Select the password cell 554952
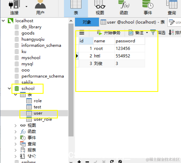The height and width of the screenshot is (163, 181). click(130, 56)
